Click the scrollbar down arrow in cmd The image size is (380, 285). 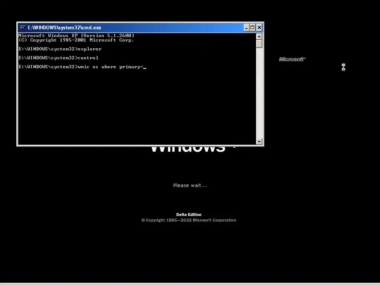pos(259,141)
